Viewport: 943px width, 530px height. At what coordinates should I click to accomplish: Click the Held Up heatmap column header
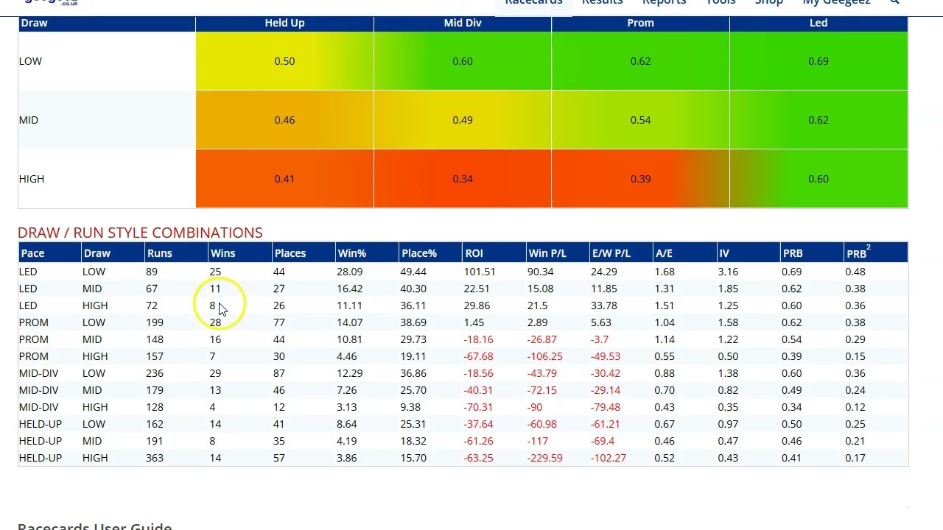(284, 23)
